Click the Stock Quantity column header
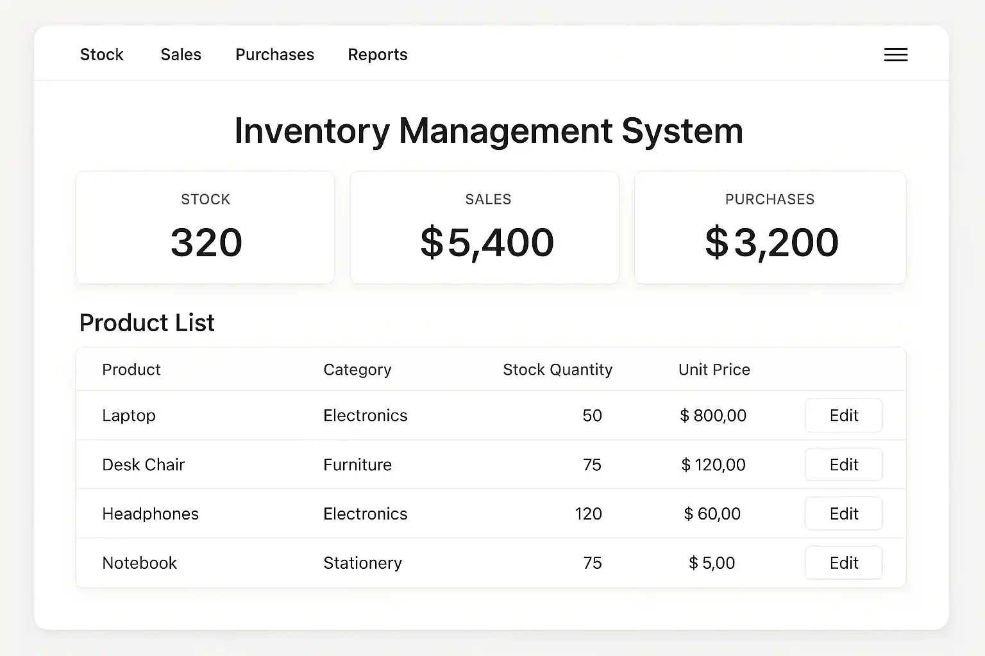The image size is (985, 656). (x=557, y=370)
